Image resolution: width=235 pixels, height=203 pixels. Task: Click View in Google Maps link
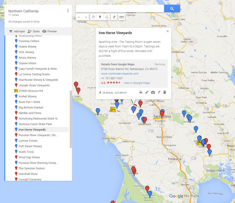pos(137,83)
